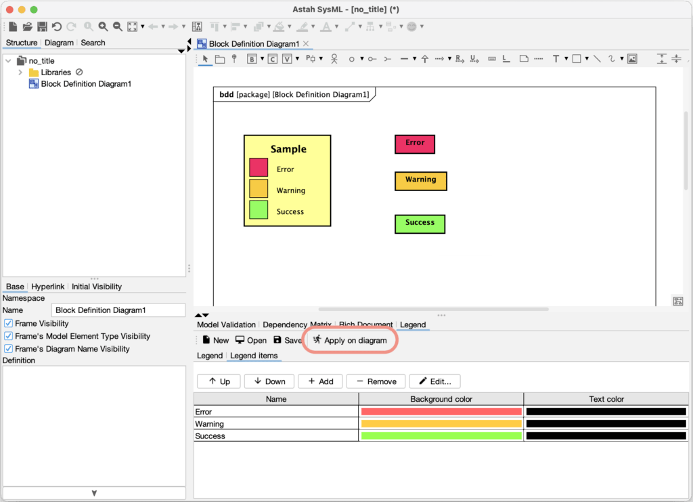Screen dimensions: 693x502
Task: Open the Hyperlink properties tab
Action: (x=47, y=287)
